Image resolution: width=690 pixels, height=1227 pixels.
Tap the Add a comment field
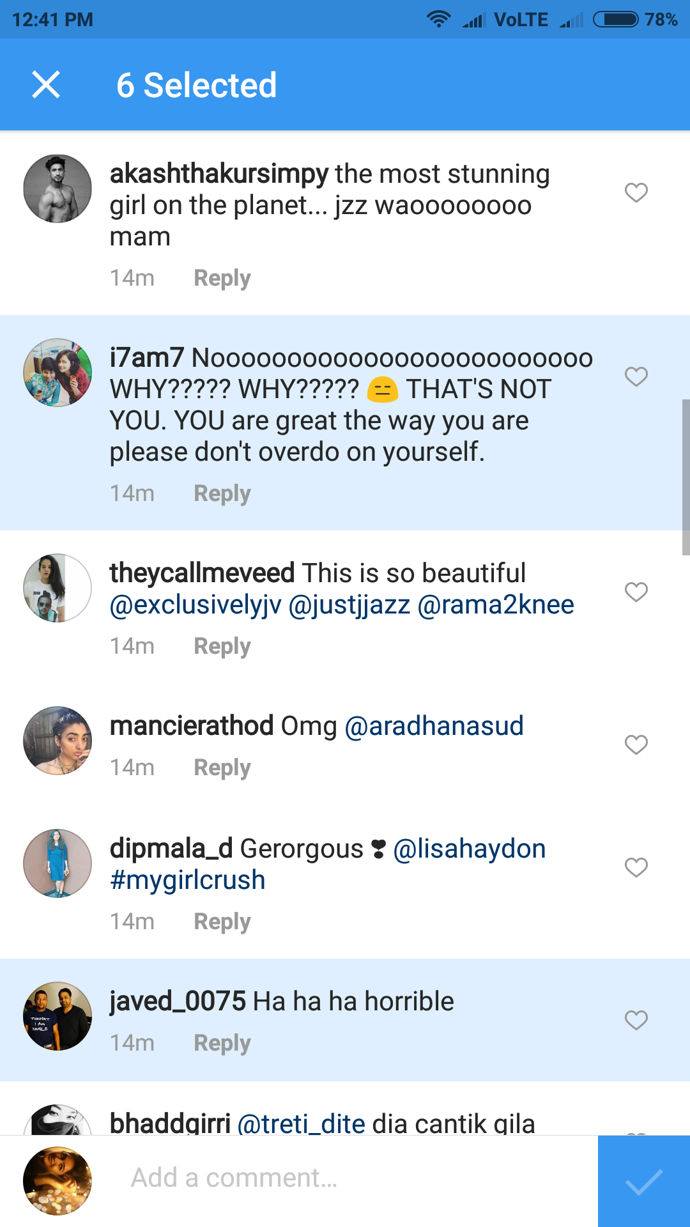point(319,1179)
